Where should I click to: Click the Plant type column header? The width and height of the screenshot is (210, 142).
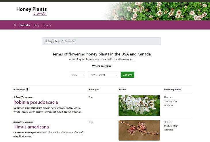tap(94, 89)
